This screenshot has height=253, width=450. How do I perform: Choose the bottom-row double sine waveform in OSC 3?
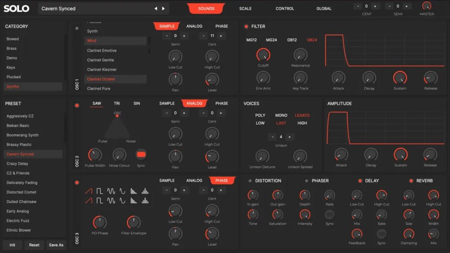[x=111, y=201]
